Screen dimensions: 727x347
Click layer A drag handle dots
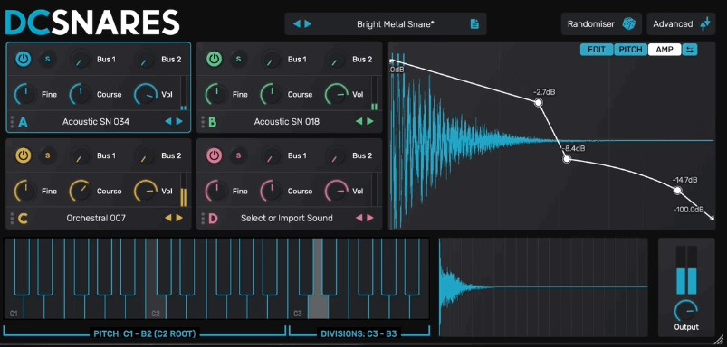tap(12, 122)
